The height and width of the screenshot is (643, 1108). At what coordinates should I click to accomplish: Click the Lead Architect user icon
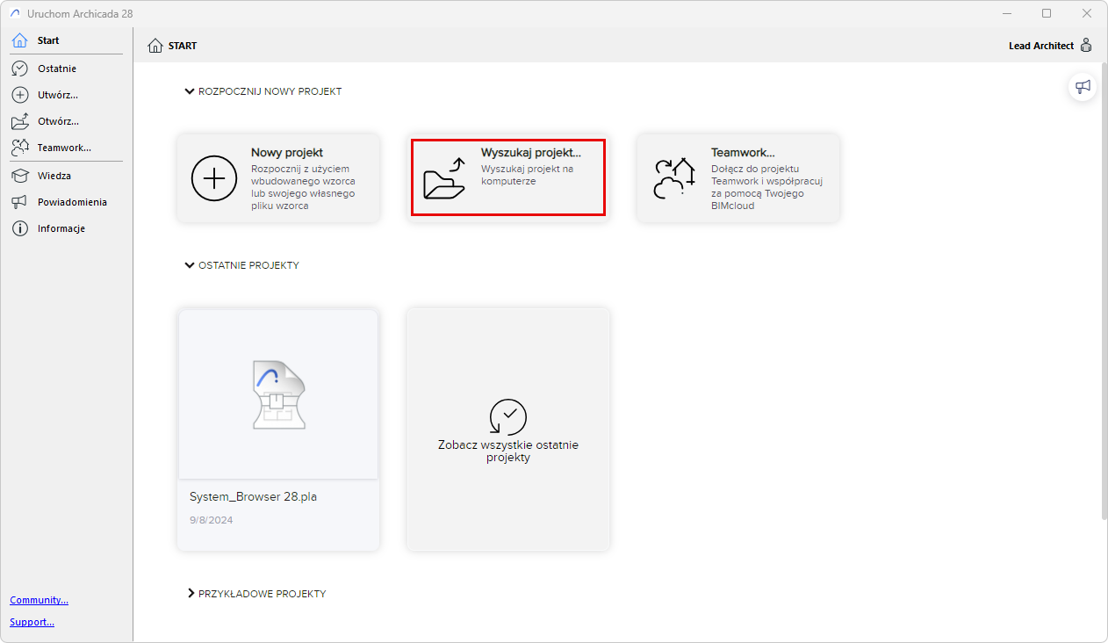[1086, 46]
